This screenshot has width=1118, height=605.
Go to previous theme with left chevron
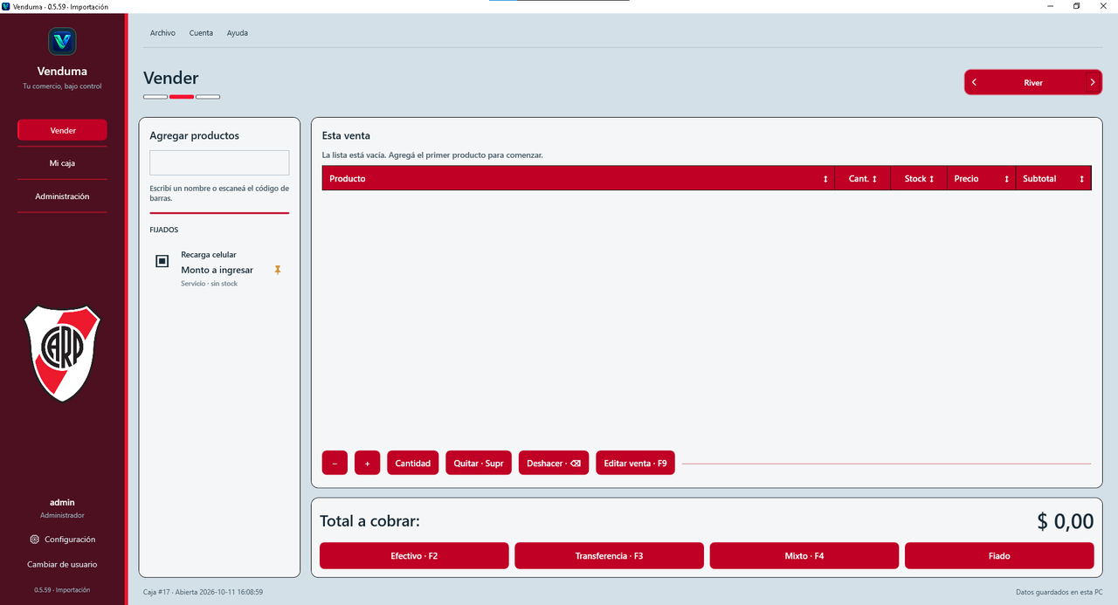coord(974,82)
